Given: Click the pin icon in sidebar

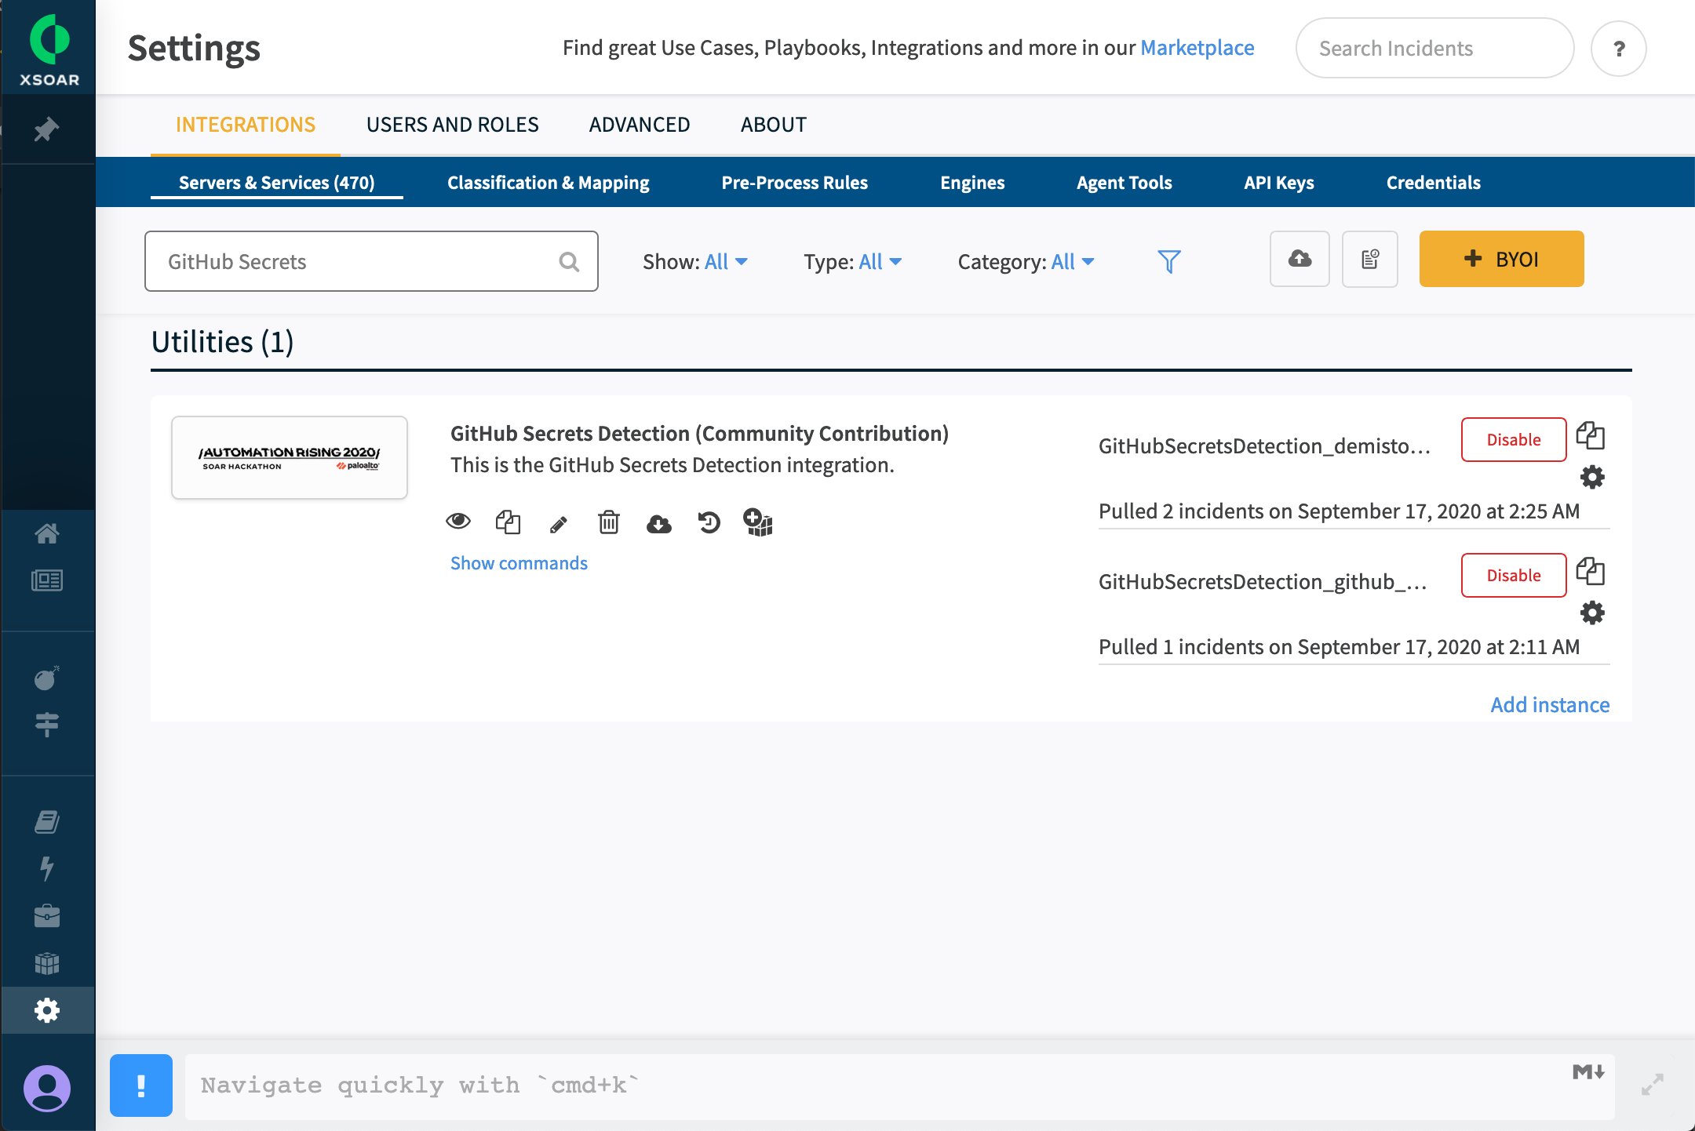Looking at the screenshot, I should (x=47, y=129).
